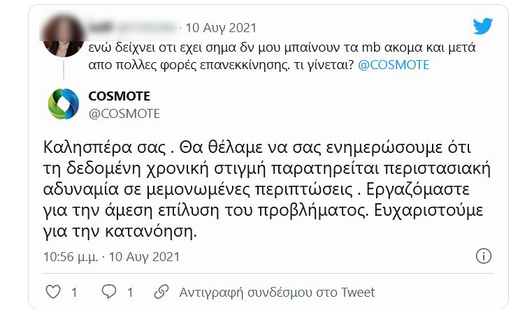Click the bold COSMOTE display name

tap(120, 96)
